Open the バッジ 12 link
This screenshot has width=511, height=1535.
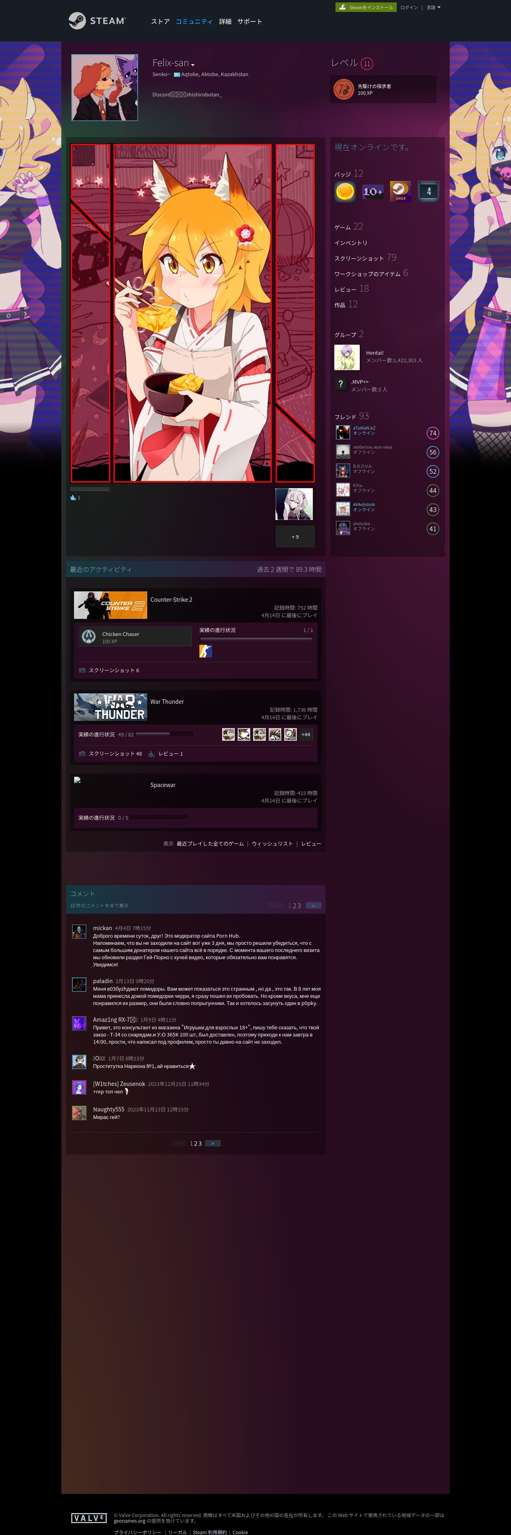coord(349,173)
